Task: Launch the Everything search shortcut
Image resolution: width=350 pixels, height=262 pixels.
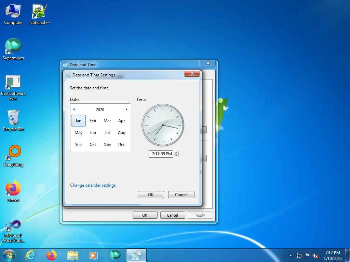Action: 13,156
